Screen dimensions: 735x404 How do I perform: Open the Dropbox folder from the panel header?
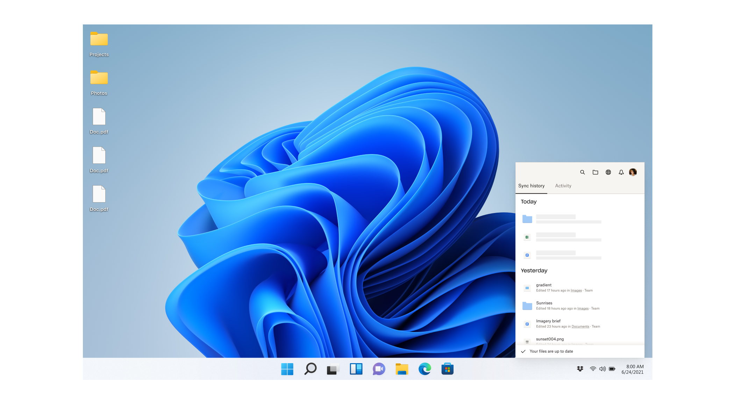pyautogui.click(x=595, y=172)
